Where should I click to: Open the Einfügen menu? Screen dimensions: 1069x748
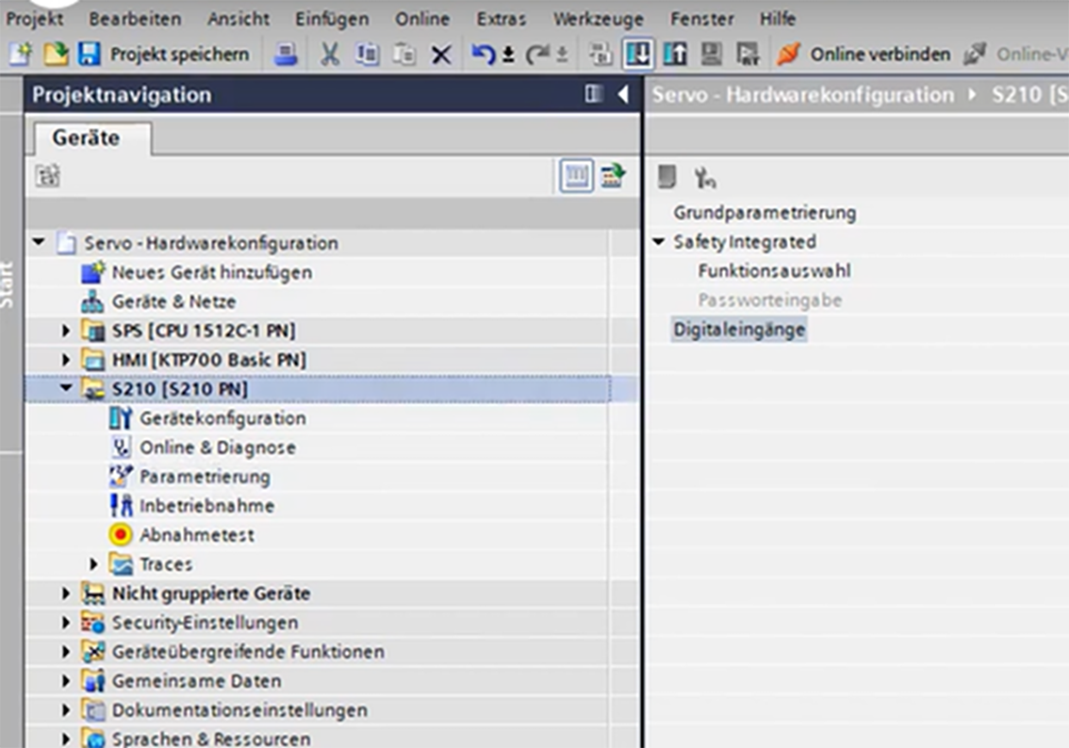tap(331, 19)
